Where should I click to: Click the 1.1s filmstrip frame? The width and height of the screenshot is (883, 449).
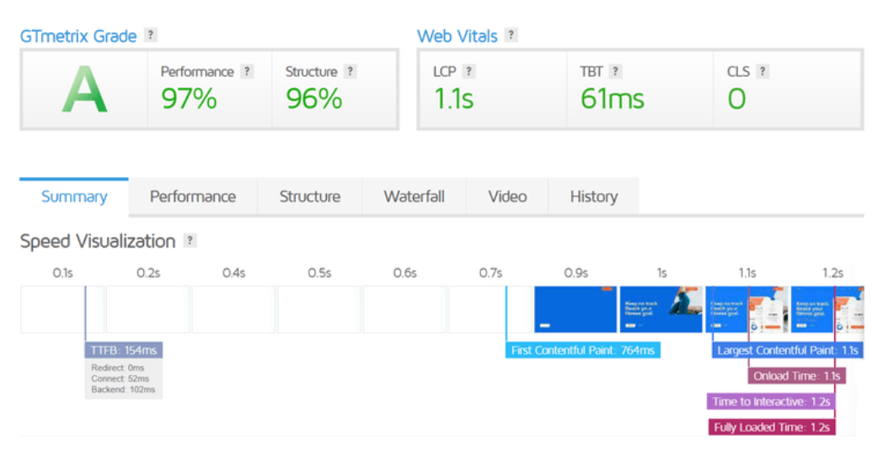(747, 309)
